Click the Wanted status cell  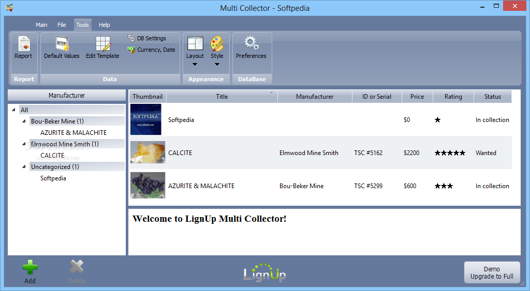pos(485,153)
